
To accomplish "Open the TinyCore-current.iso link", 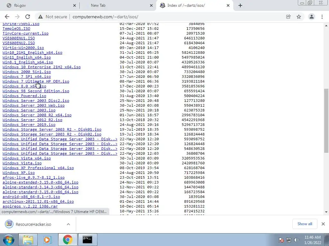I will 25,33.
